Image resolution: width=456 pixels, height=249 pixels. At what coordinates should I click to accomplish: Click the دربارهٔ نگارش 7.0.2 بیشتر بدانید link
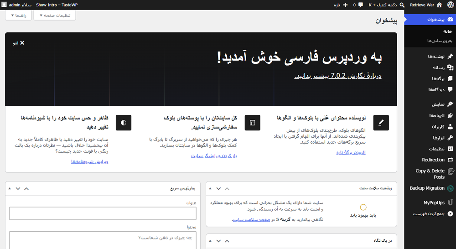click(x=337, y=76)
